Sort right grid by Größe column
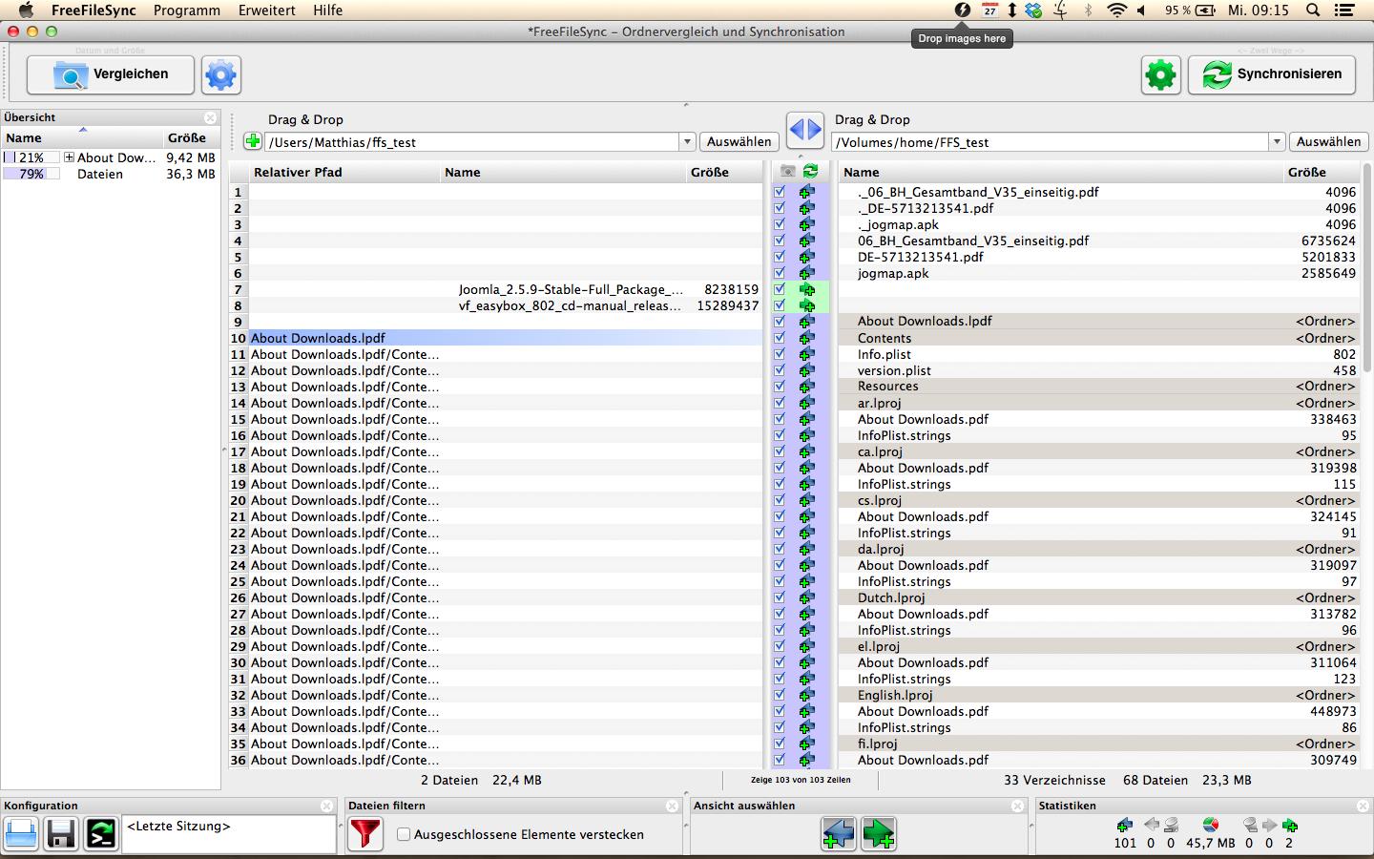The width and height of the screenshot is (1374, 859). point(1322,172)
